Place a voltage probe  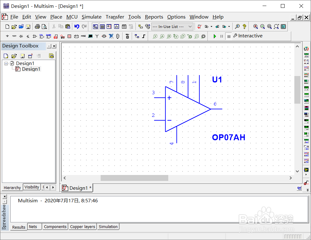pyautogui.click(x=155, y=36)
